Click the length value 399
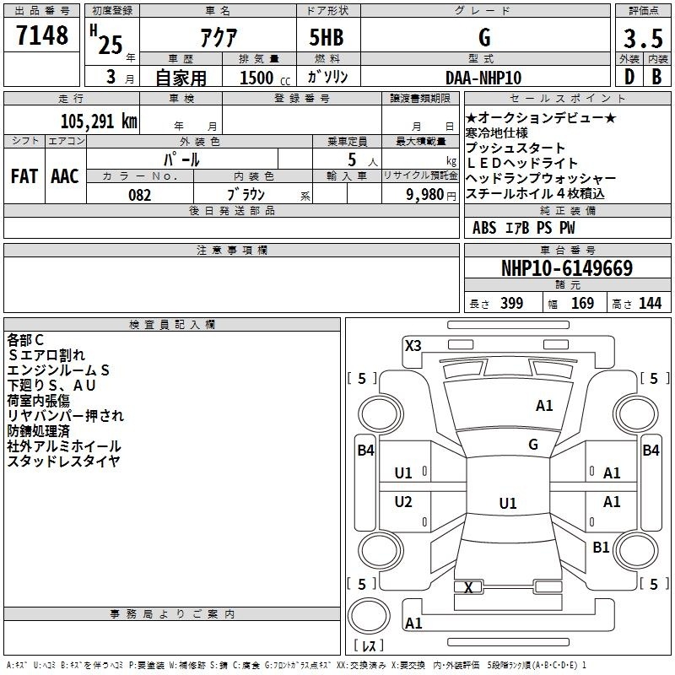Screen dimensions: 675x675 pos(511,303)
